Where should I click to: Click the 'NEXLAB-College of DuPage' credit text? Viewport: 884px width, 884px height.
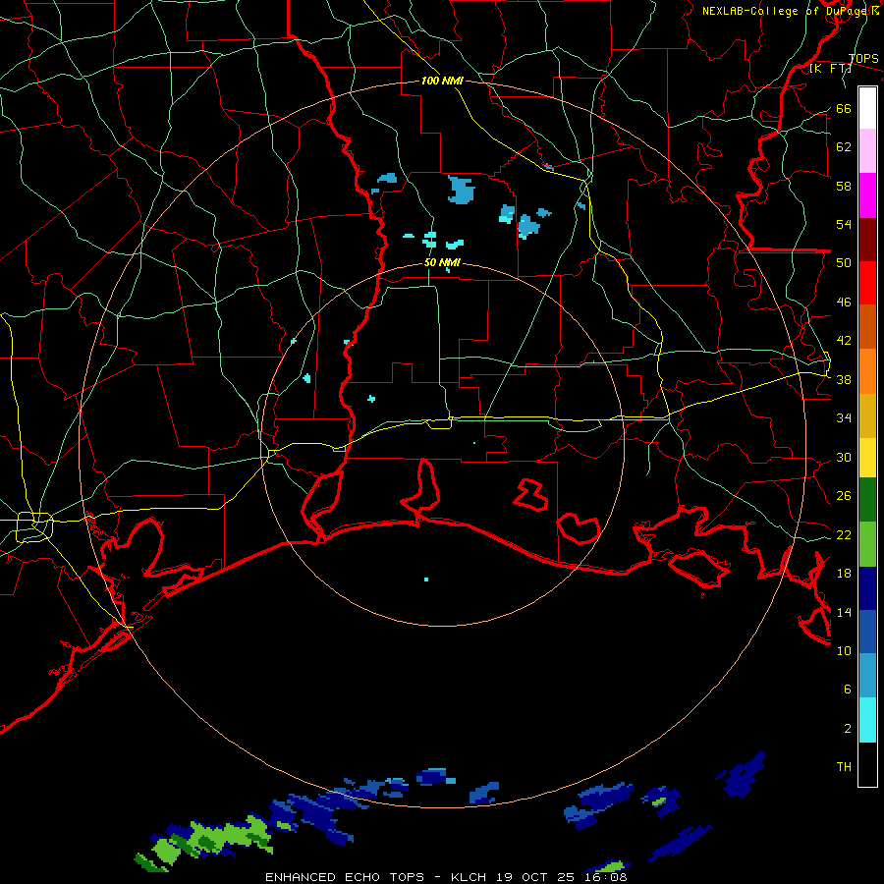point(786,11)
